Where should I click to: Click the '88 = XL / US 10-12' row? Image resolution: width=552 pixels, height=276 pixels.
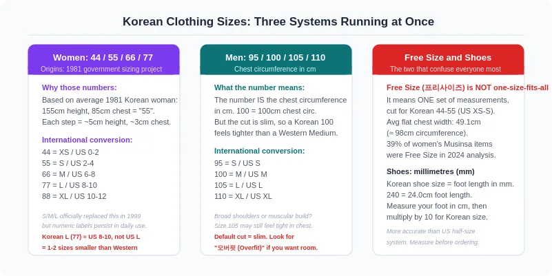(x=74, y=196)
